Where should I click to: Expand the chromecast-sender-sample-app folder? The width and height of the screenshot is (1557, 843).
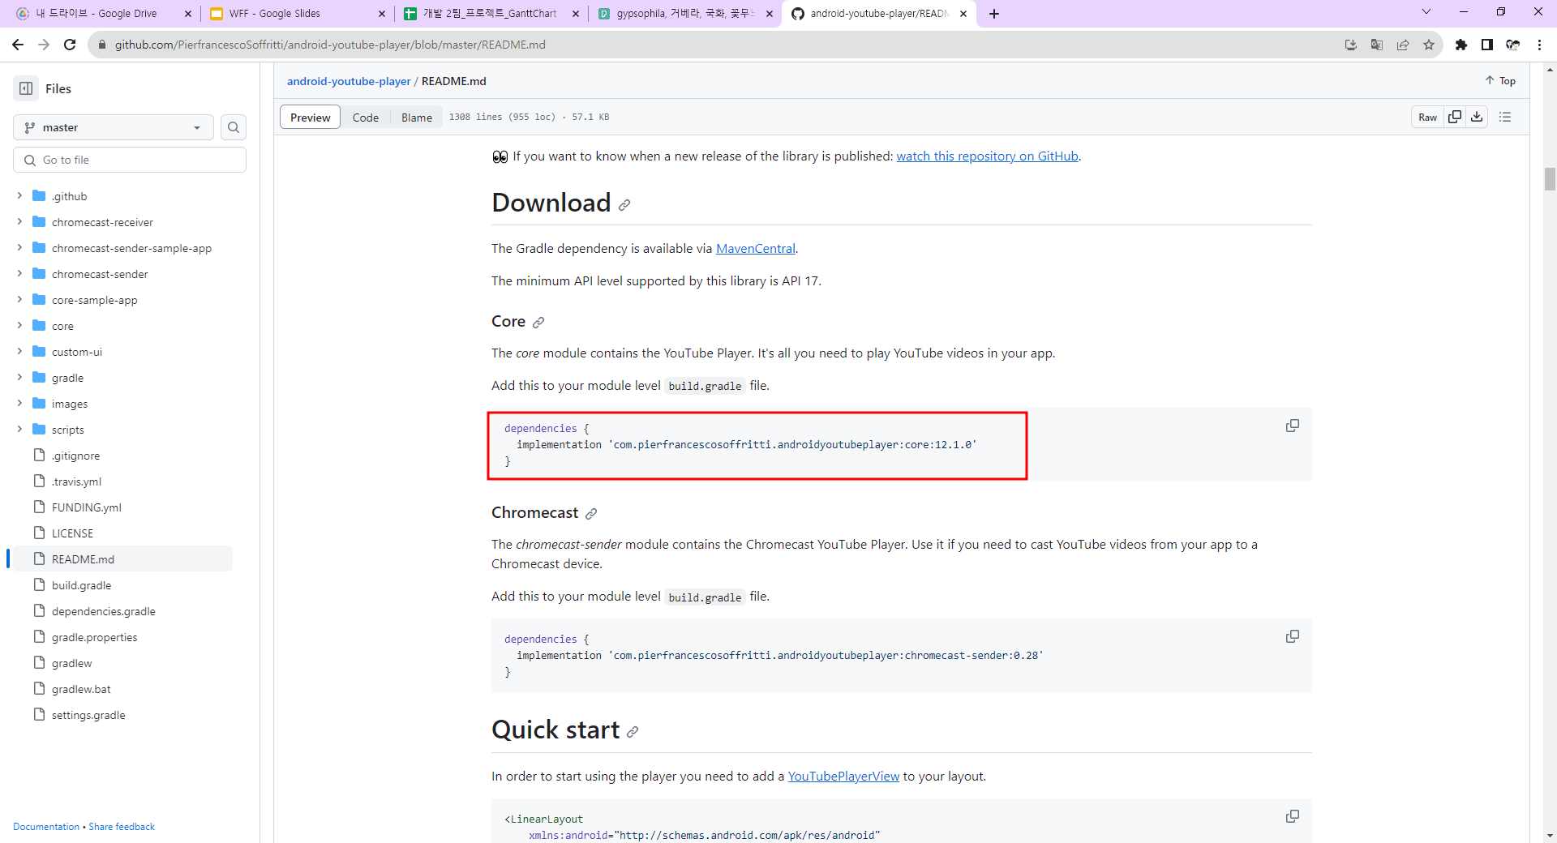pyautogui.click(x=19, y=248)
